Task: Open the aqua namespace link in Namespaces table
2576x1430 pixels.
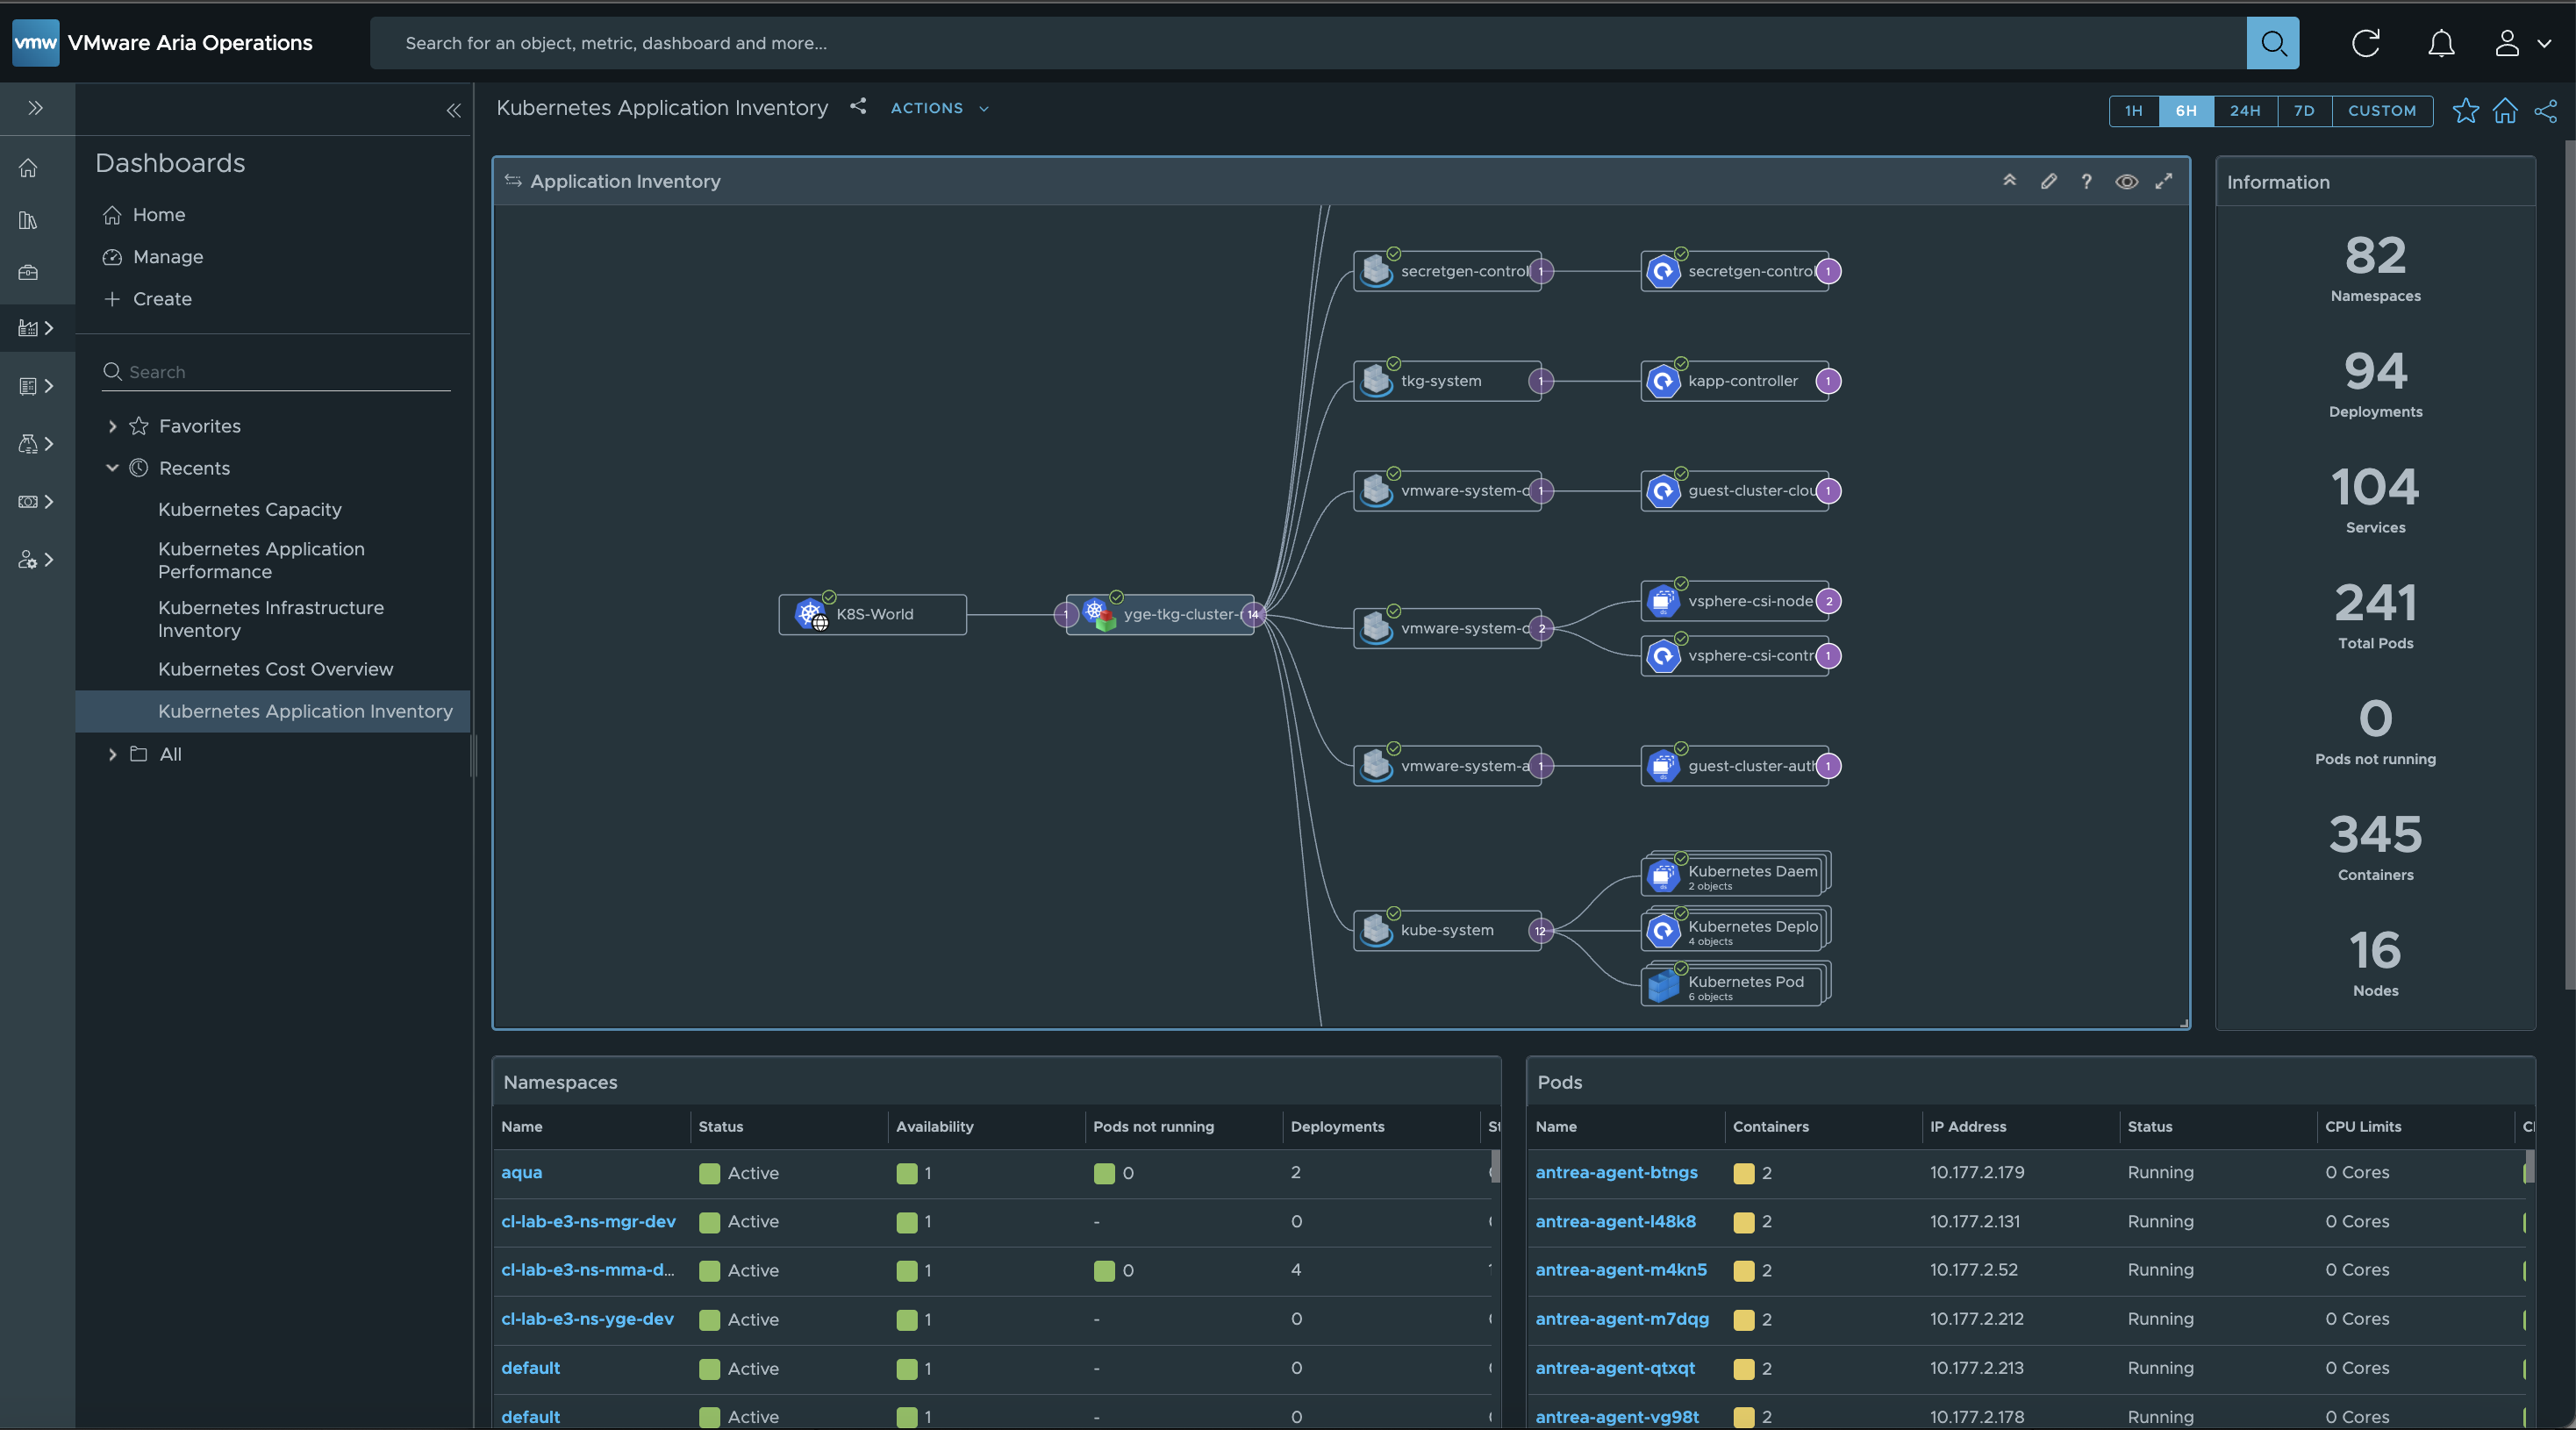Action: coord(521,1173)
